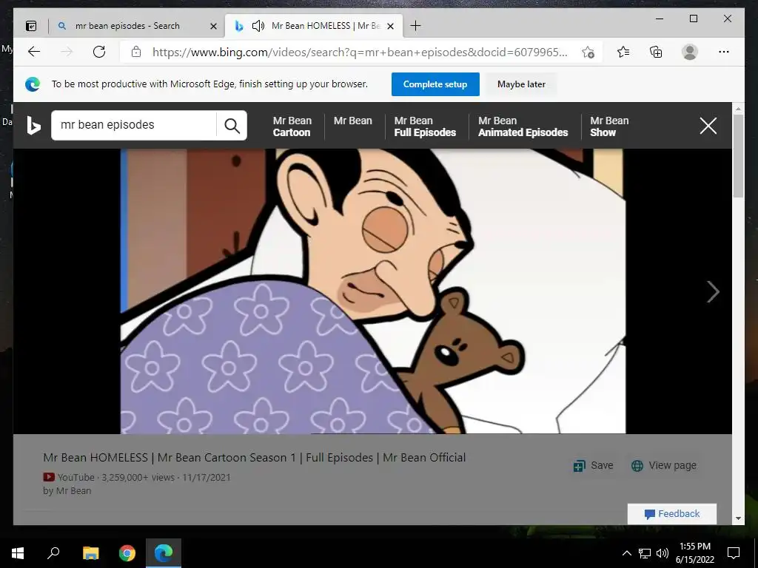Screen dimensions: 758x568
Task: Open Edge Settings and more menu
Action: click(724, 52)
